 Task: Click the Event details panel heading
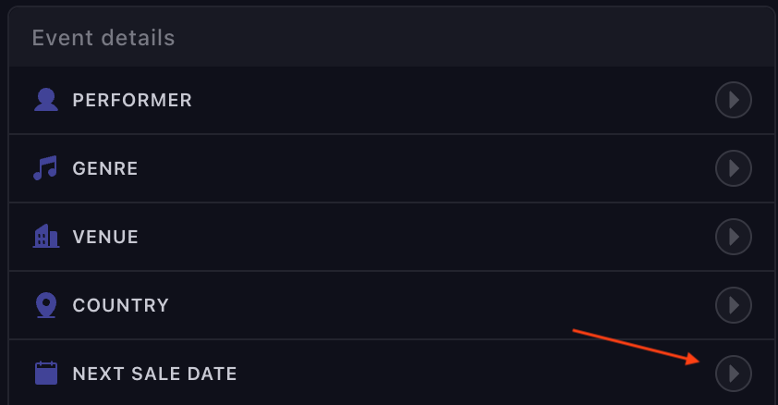(x=103, y=38)
